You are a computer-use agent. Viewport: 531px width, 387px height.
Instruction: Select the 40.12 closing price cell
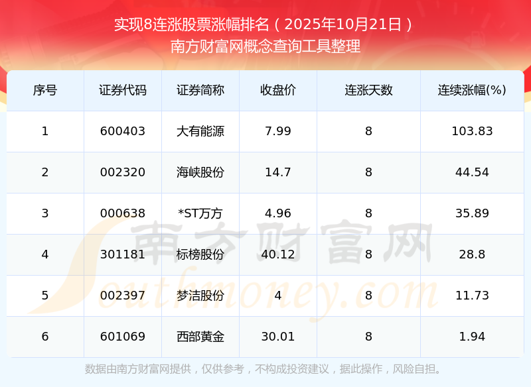[277, 254]
